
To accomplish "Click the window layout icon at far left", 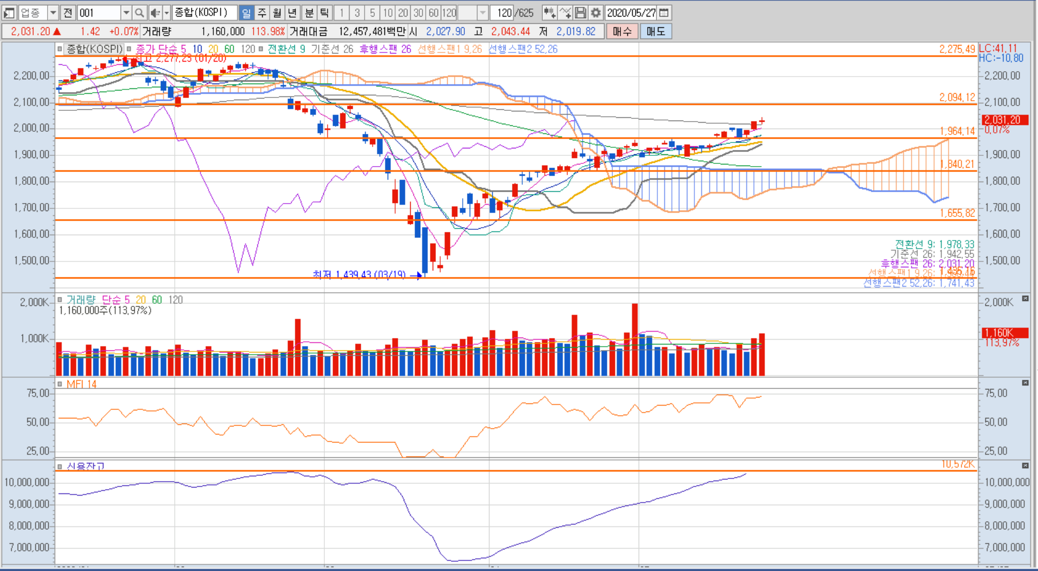I will pos(9,12).
